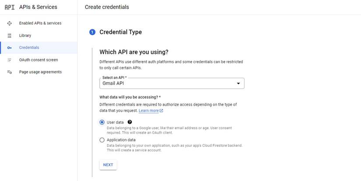
Task: Click the help icon beside User data
Action: point(130,122)
